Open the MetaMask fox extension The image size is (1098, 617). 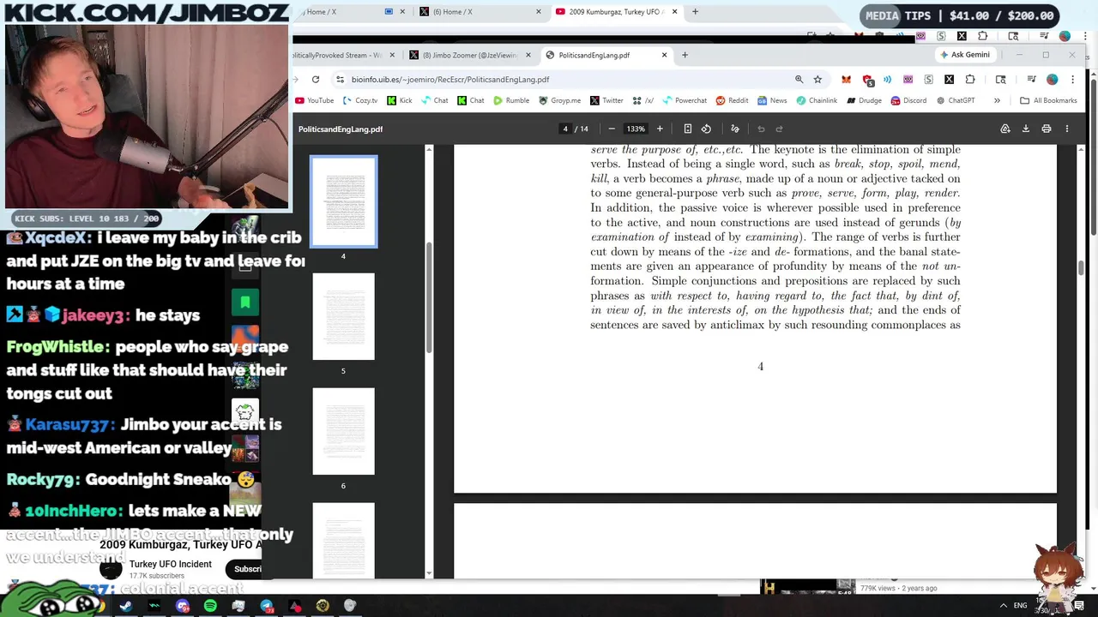coord(846,80)
